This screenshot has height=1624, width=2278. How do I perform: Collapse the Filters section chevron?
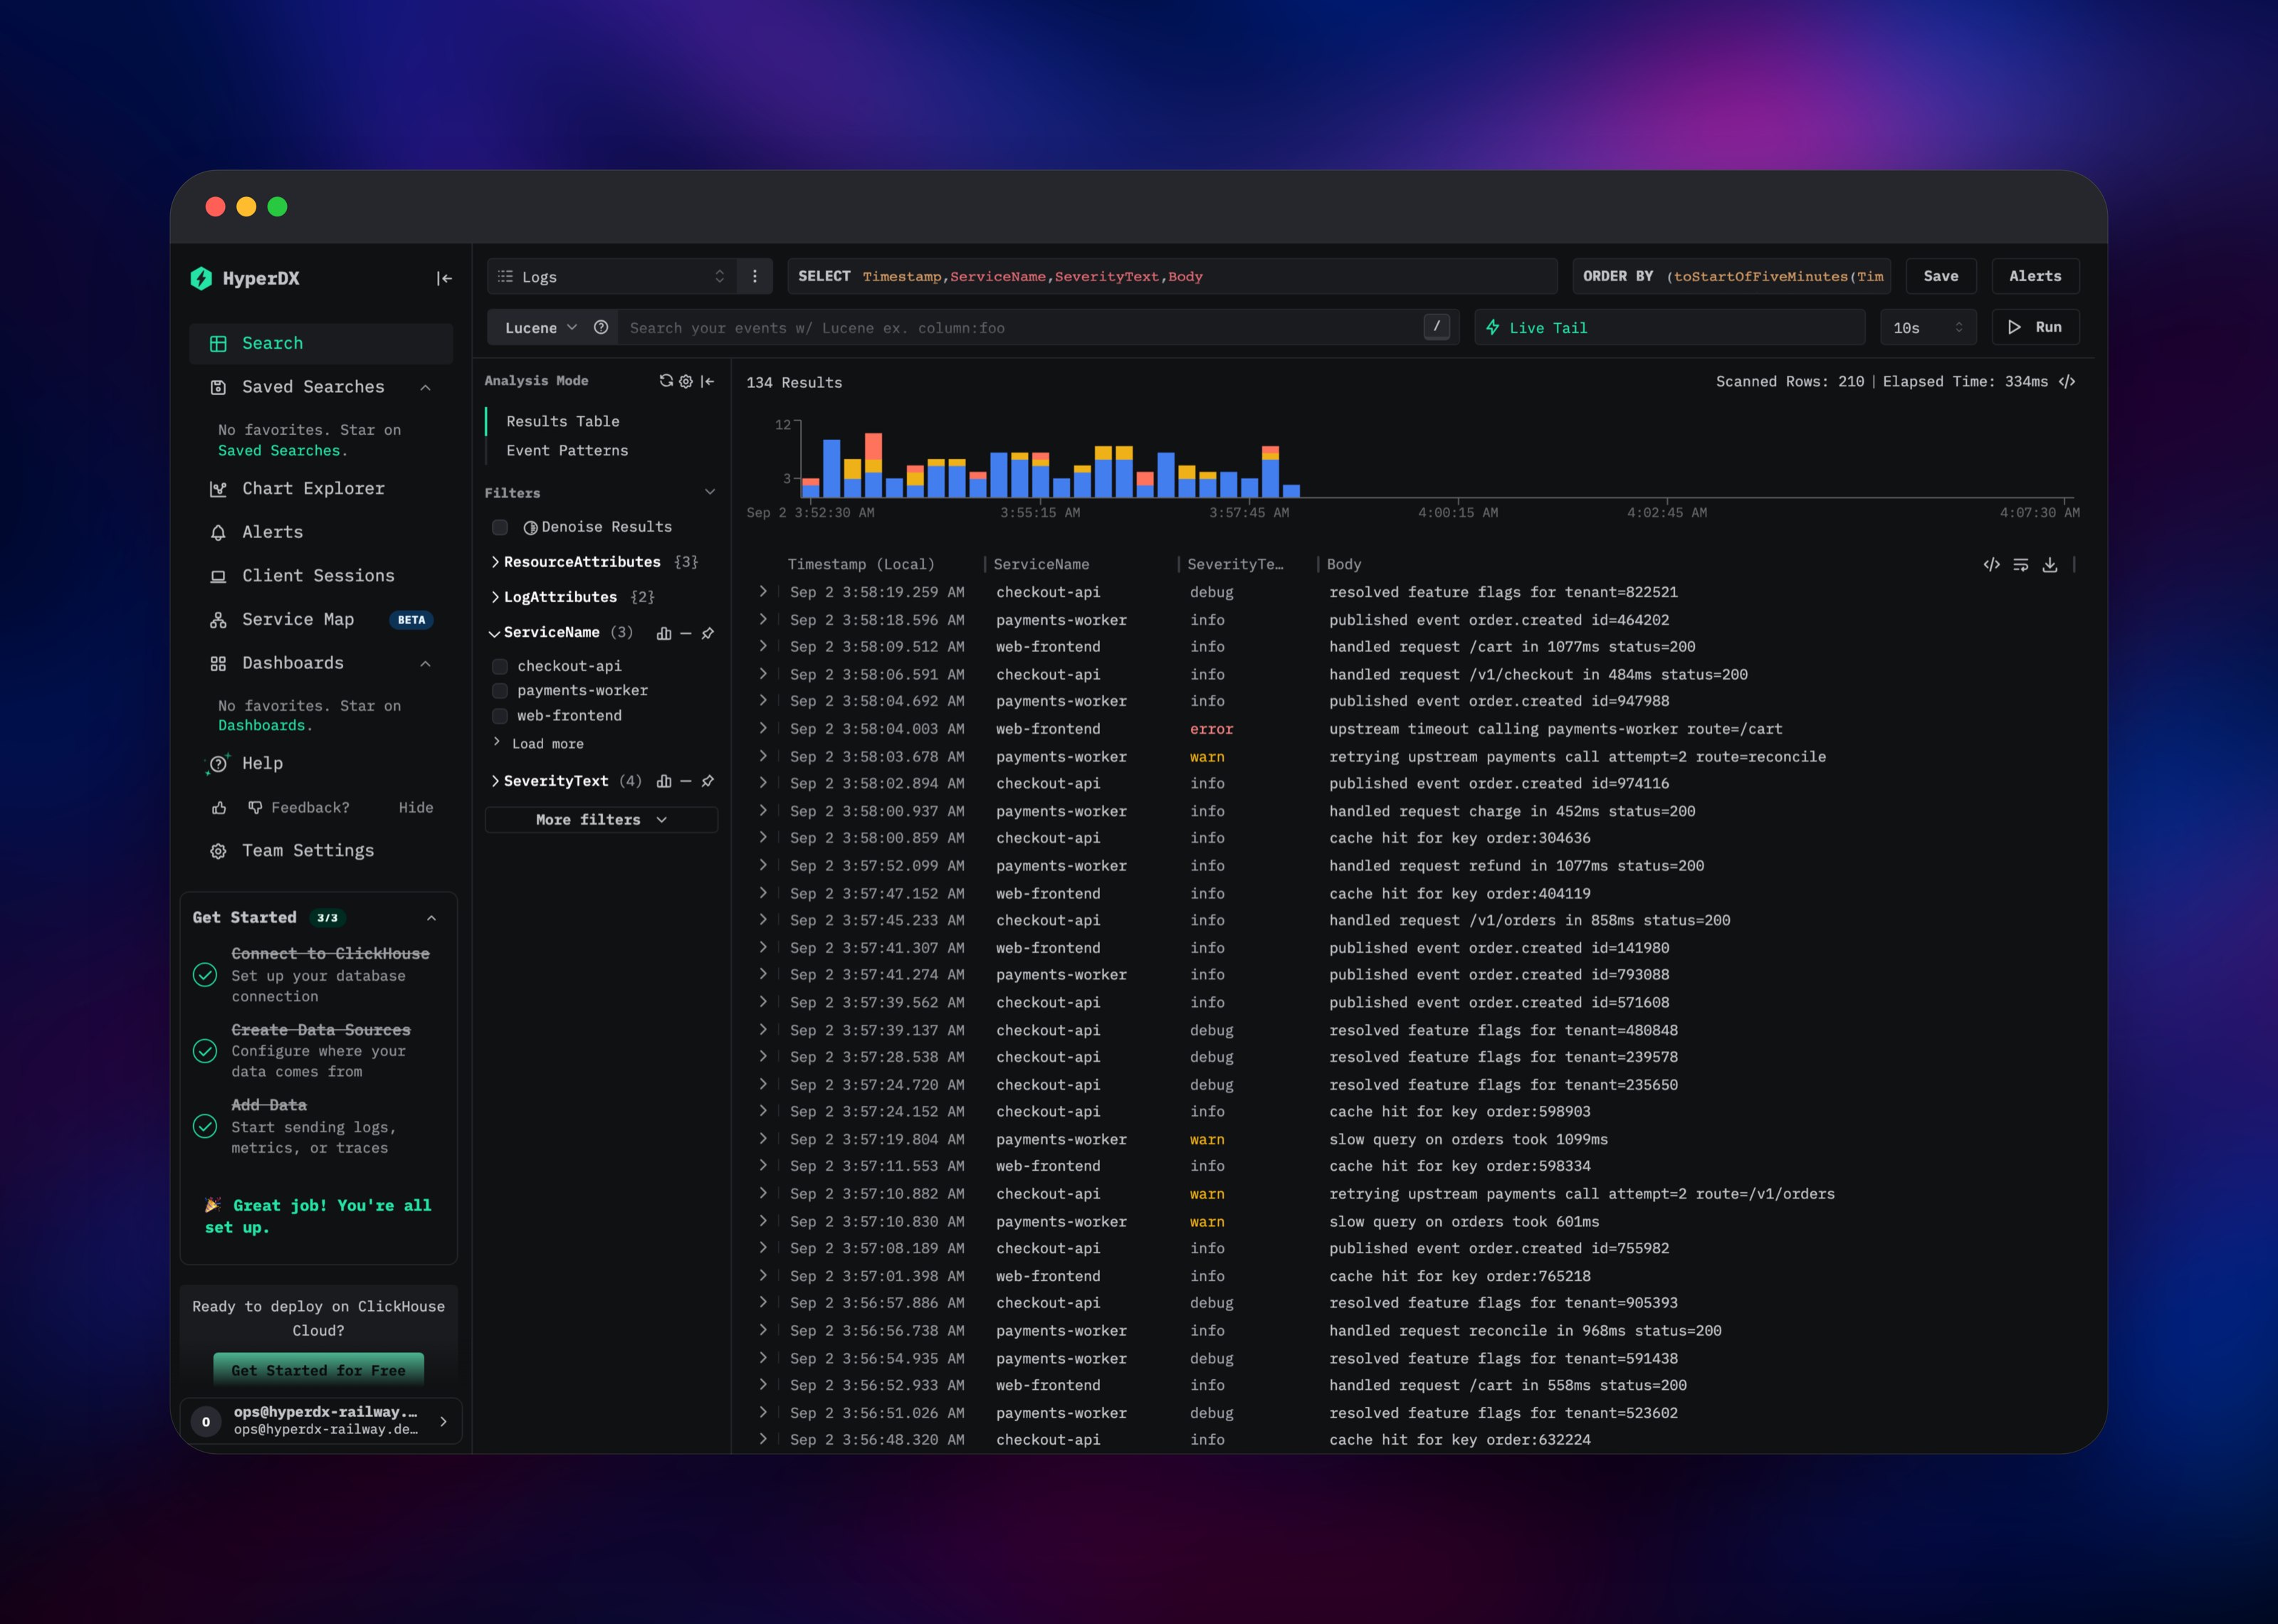(x=710, y=492)
